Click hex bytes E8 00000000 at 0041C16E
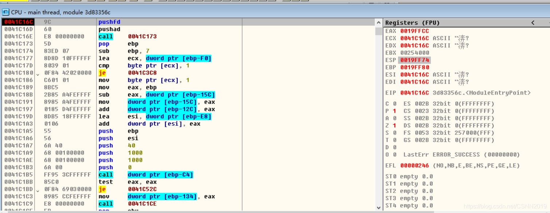Screen dimensions: 550x213 64,37
